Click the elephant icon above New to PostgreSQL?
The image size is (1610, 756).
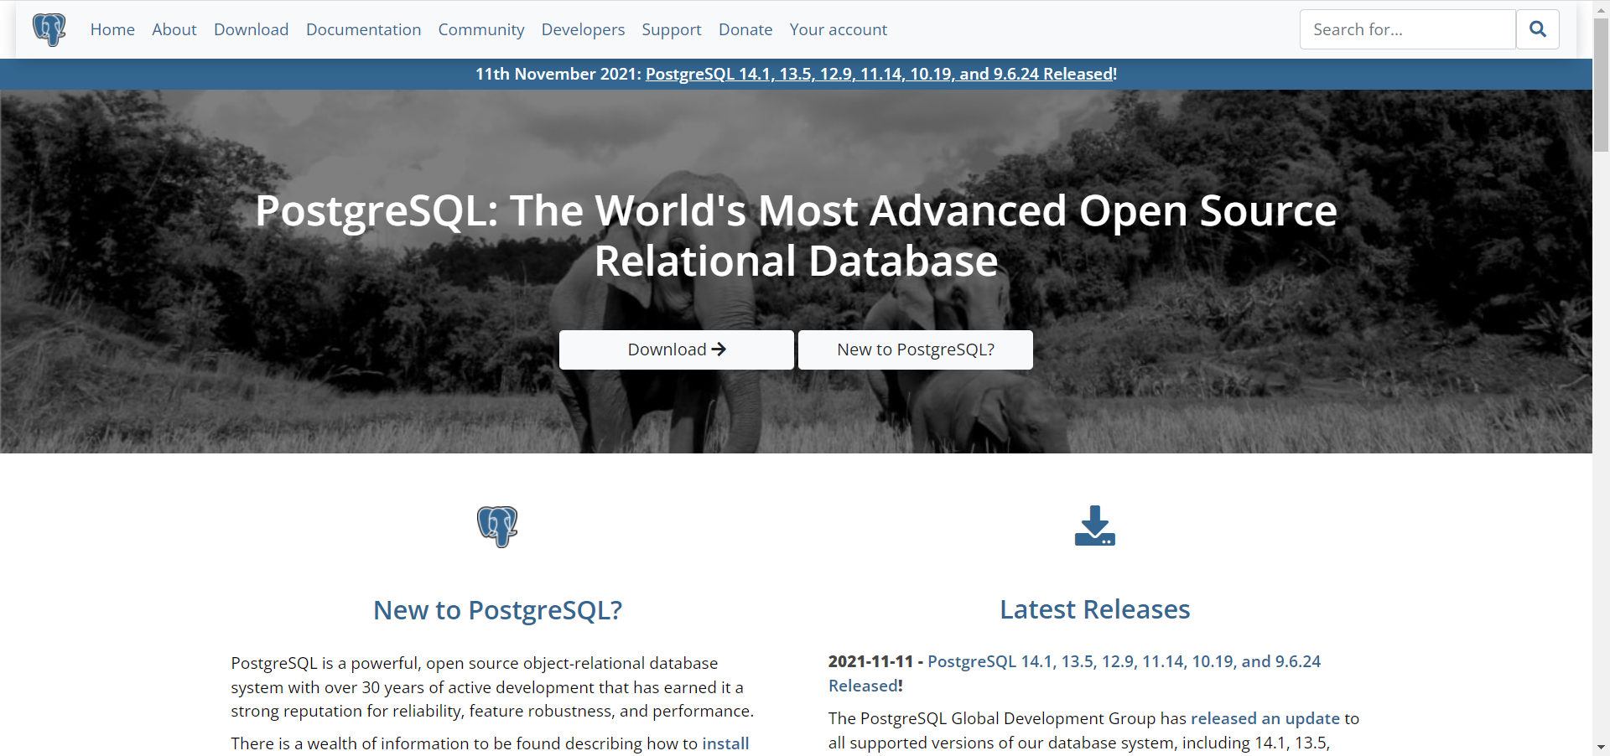(x=497, y=526)
